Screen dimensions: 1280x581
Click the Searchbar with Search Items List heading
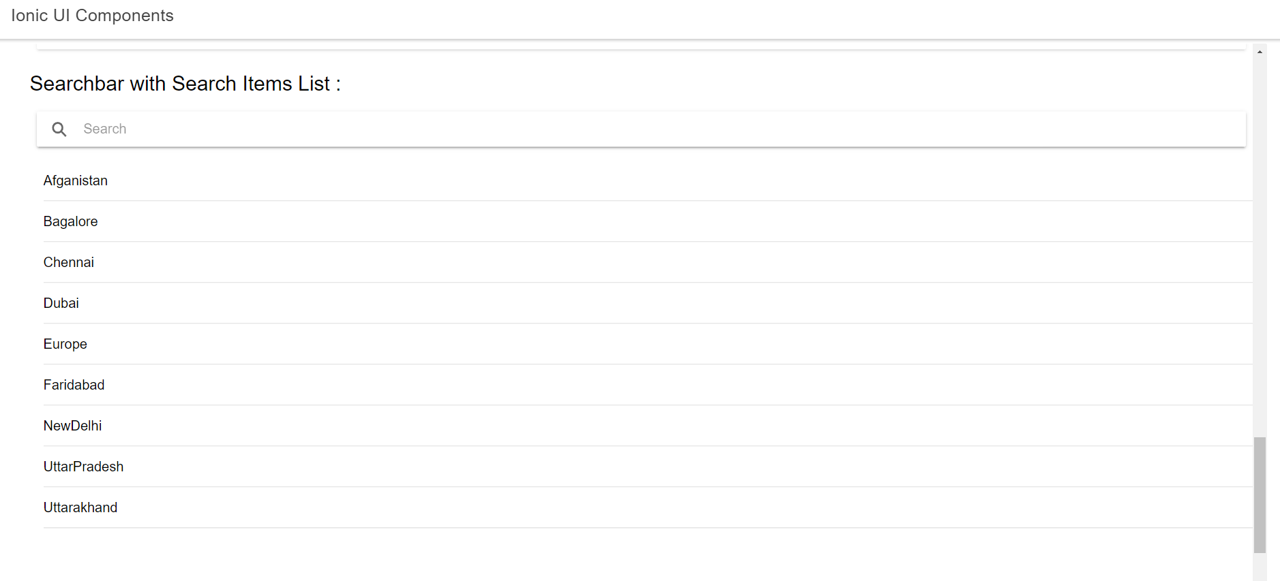tap(185, 84)
